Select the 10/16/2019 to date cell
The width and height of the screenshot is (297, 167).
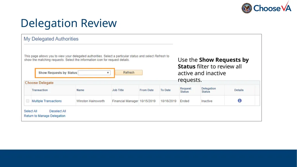point(169,101)
